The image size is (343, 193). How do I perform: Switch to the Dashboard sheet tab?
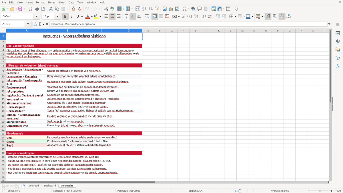50,186
